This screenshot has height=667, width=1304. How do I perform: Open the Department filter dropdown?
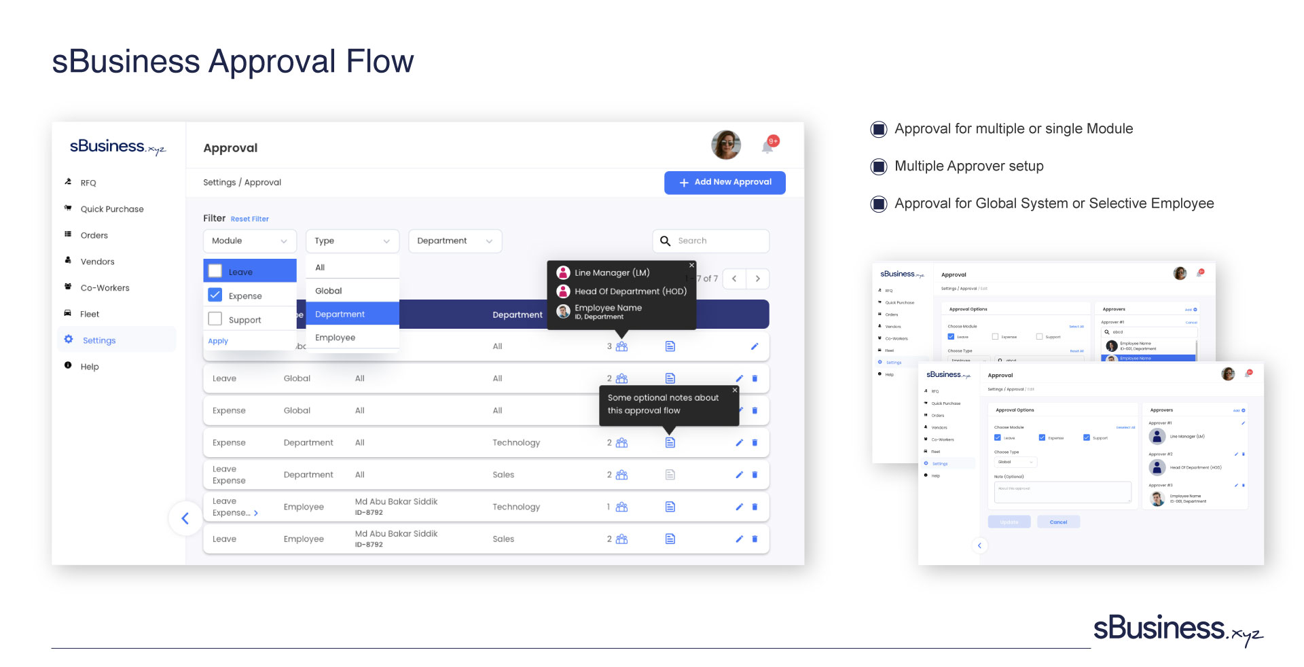[454, 241]
